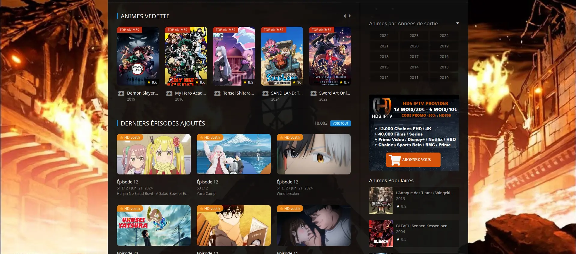Filter animes by year 2014
Screen dimensions: 576x254
click(x=414, y=67)
